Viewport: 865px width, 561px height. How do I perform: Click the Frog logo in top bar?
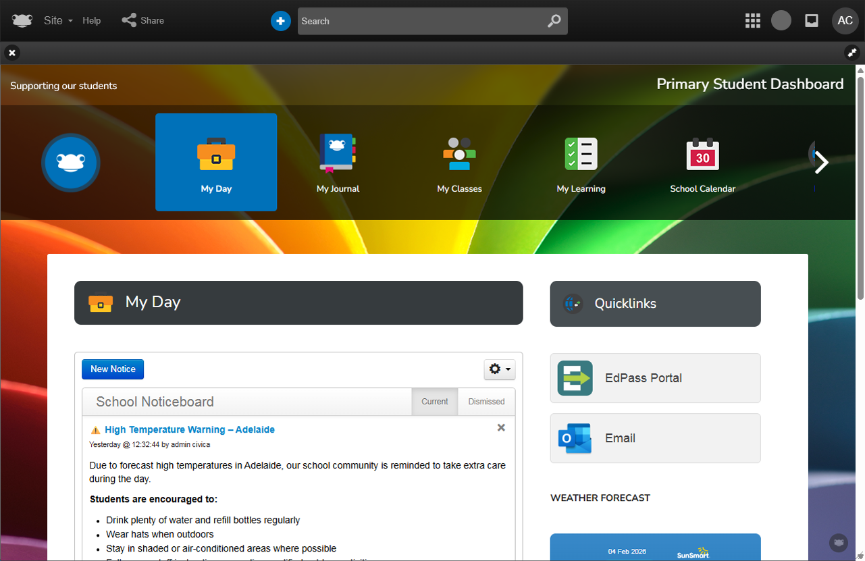tap(22, 20)
